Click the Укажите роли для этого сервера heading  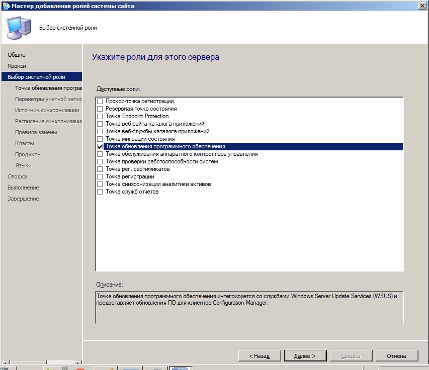click(155, 57)
